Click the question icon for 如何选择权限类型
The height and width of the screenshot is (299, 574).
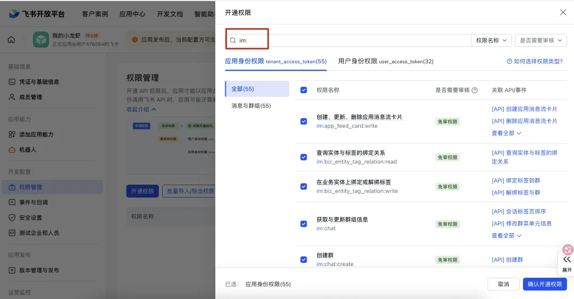click(x=509, y=61)
